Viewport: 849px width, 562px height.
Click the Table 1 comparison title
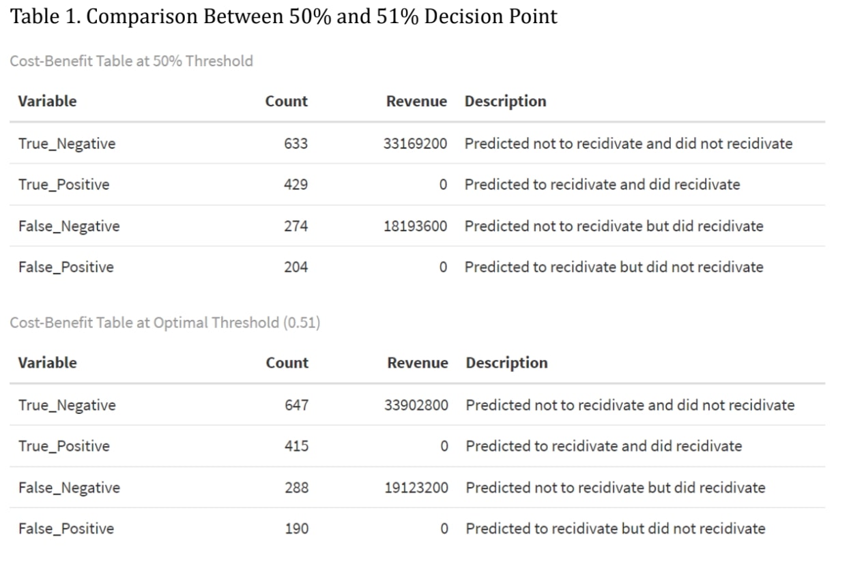pos(284,16)
